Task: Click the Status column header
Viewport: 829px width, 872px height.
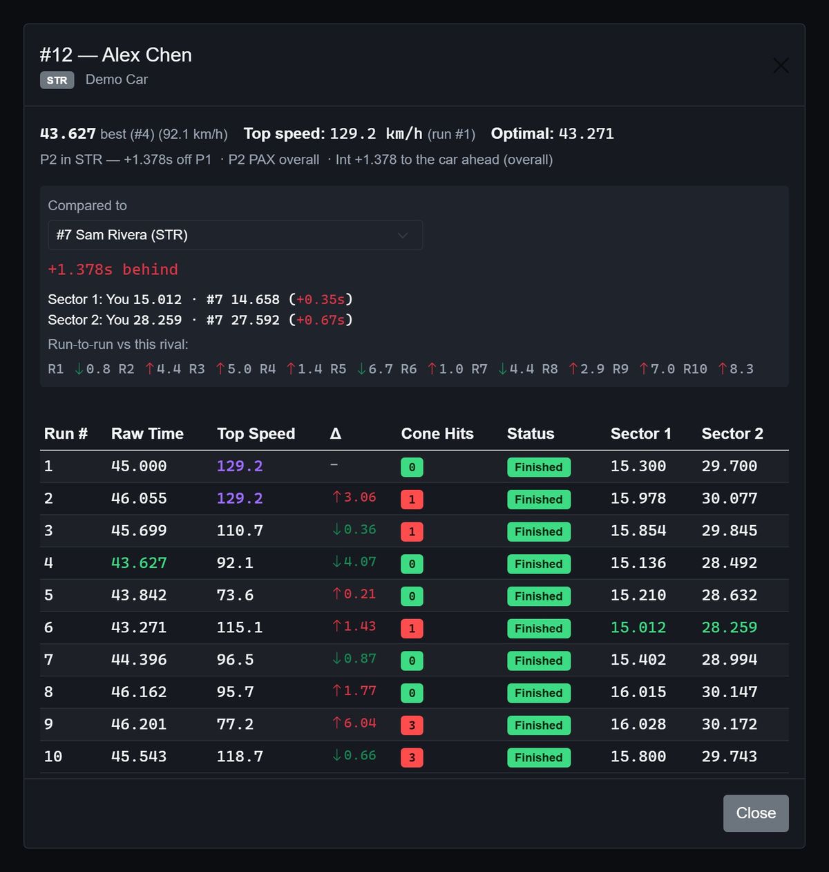Action: point(531,434)
